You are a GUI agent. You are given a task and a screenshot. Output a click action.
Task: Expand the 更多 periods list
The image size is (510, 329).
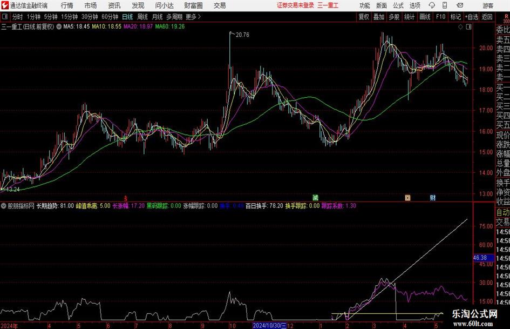193,17
